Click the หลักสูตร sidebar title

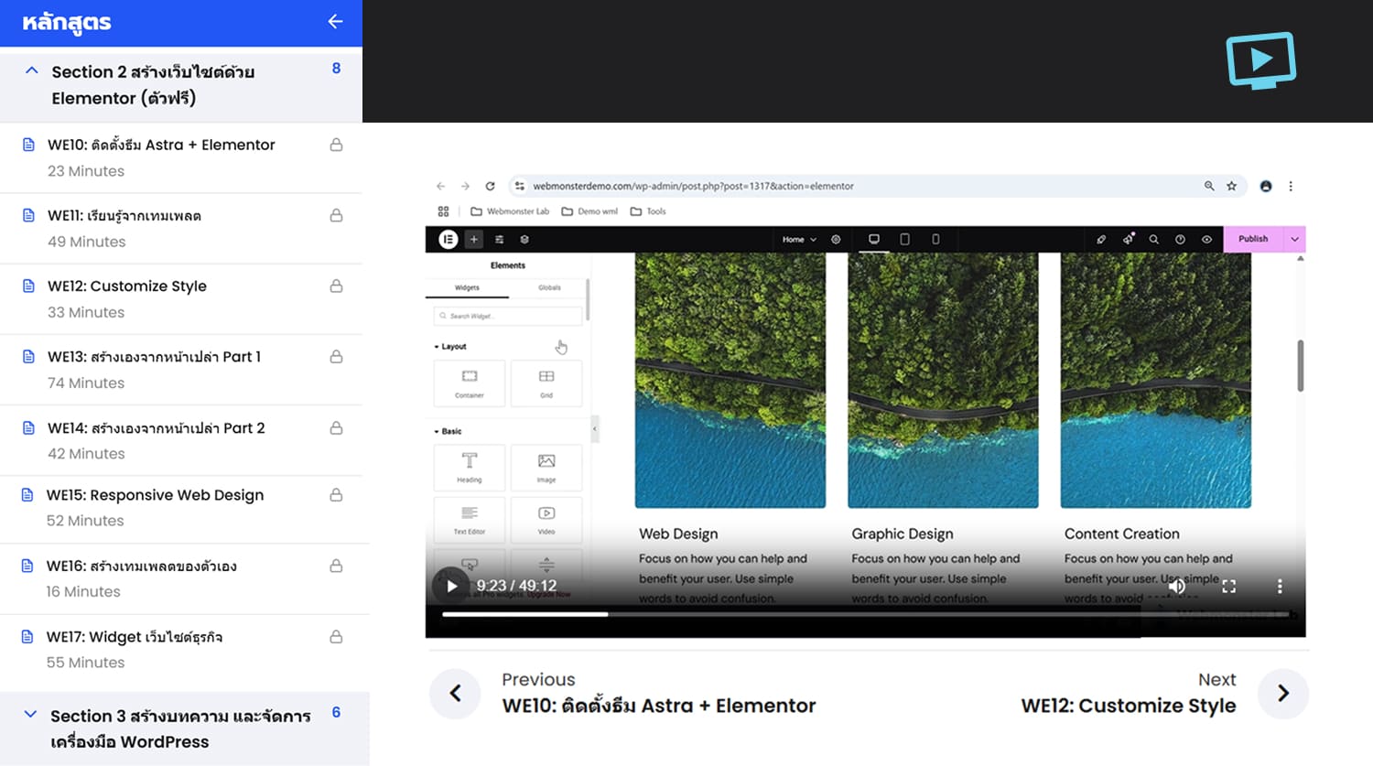67,22
